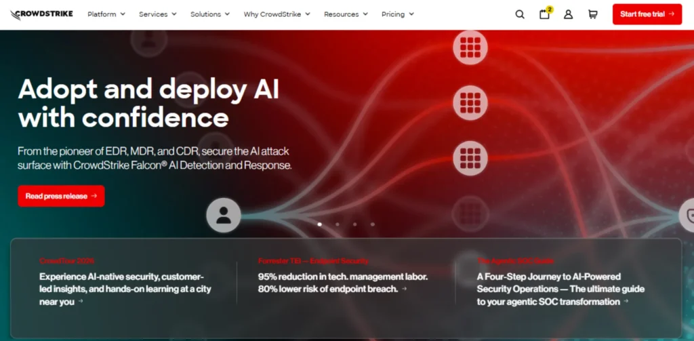The width and height of the screenshot is (694, 341).
Task: Click the CrowdStrike logo
Action: tap(41, 15)
